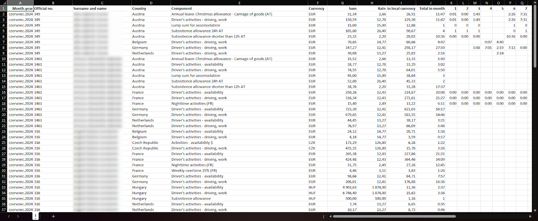
Task: Select Hungary country cell in row 35
Action: tap(151, 199)
